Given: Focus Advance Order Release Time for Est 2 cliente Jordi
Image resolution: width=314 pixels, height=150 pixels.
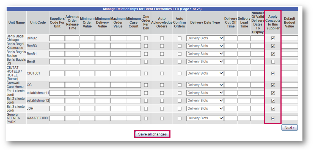Looking at the screenshot, I should (72, 101).
